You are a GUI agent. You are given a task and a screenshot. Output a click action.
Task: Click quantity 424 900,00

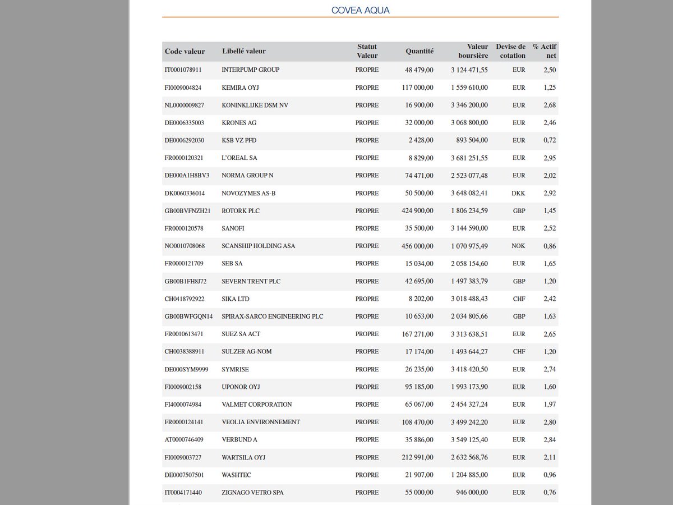[418, 211]
